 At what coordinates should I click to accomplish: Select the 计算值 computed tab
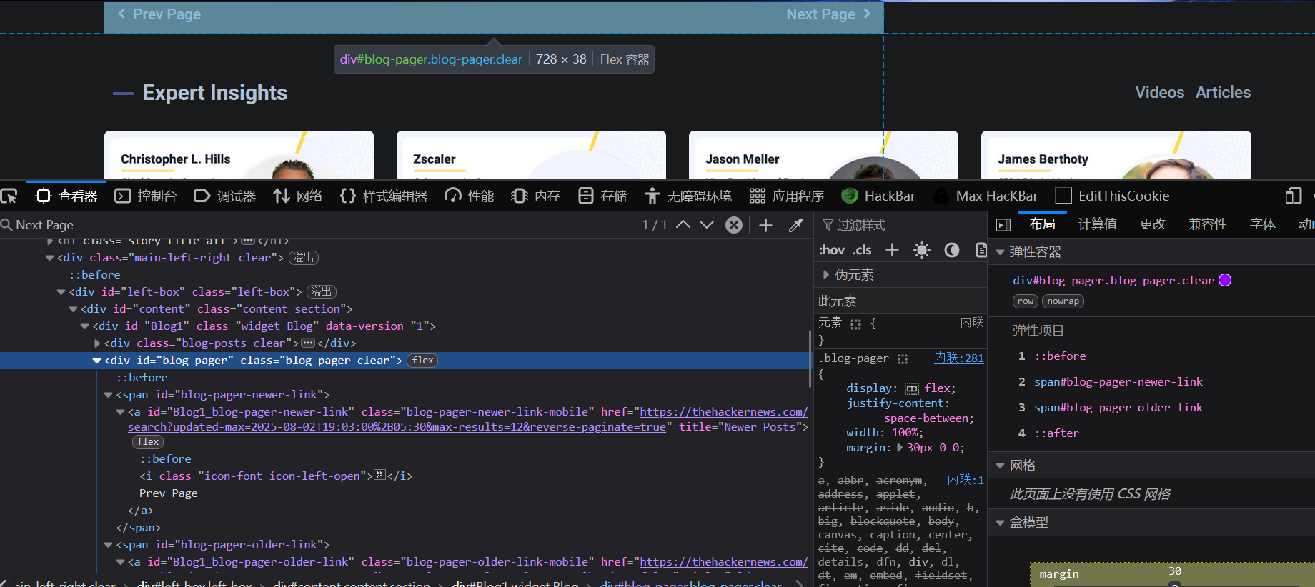pos(1098,224)
